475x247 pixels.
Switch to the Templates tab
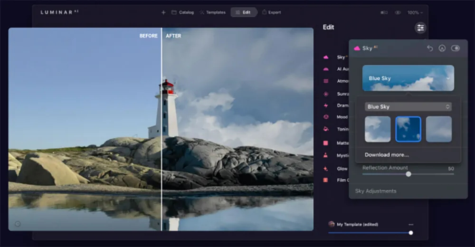(x=213, y=12)
